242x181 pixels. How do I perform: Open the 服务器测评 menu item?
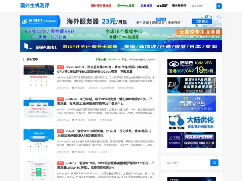[179, 6]
